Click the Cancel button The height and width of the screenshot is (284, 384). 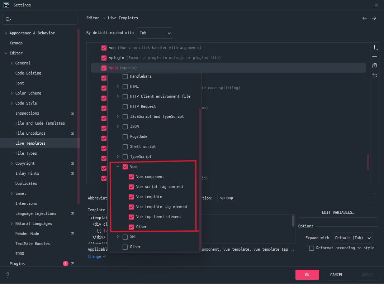(x=336, y=275)
